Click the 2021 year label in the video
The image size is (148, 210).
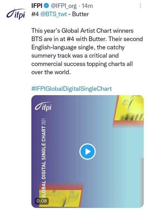[x=44, y=122]
